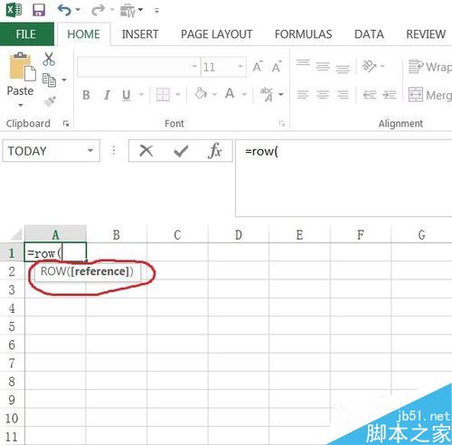
Task: Expand the Name Box dropdown showing TODAY
Action: [90, 150]
